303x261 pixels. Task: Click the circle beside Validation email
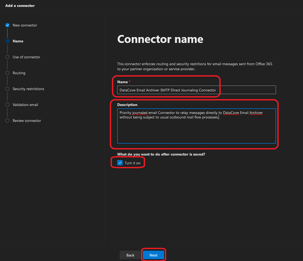pos(7,105)
